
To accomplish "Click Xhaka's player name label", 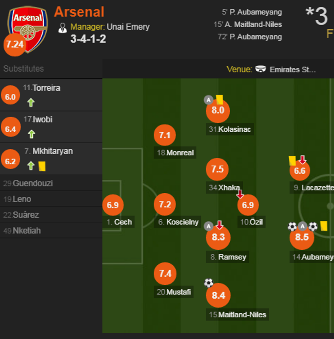I will [x=229, y=187].
